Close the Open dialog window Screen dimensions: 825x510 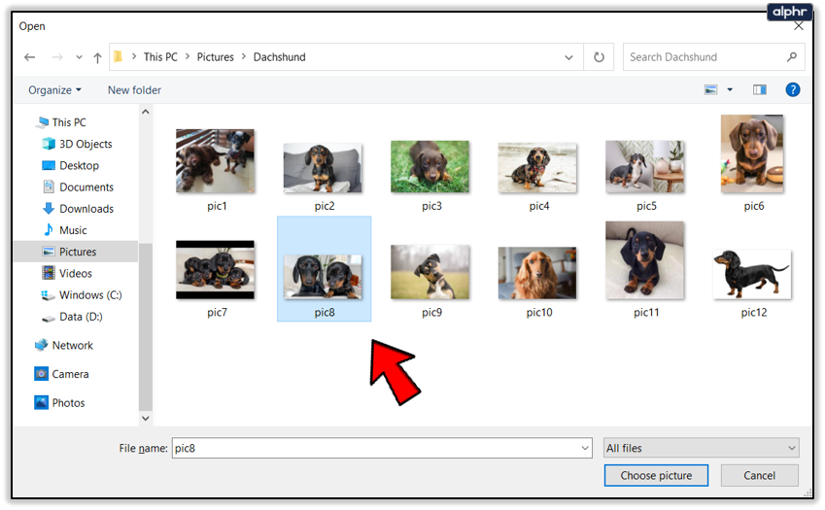pyautogui.click(x=799, y=26)
